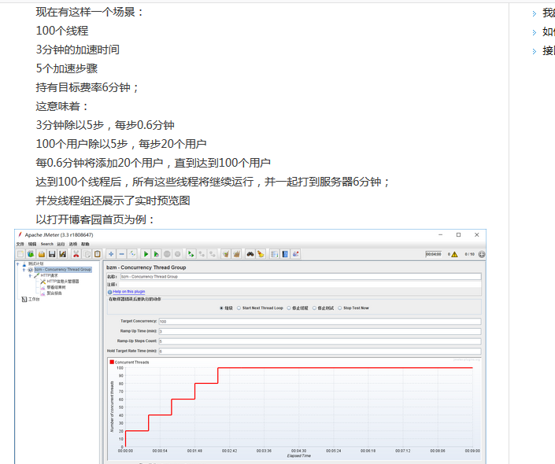Select the HTTP信息头管理器 tree node

[x=63, y=282]
